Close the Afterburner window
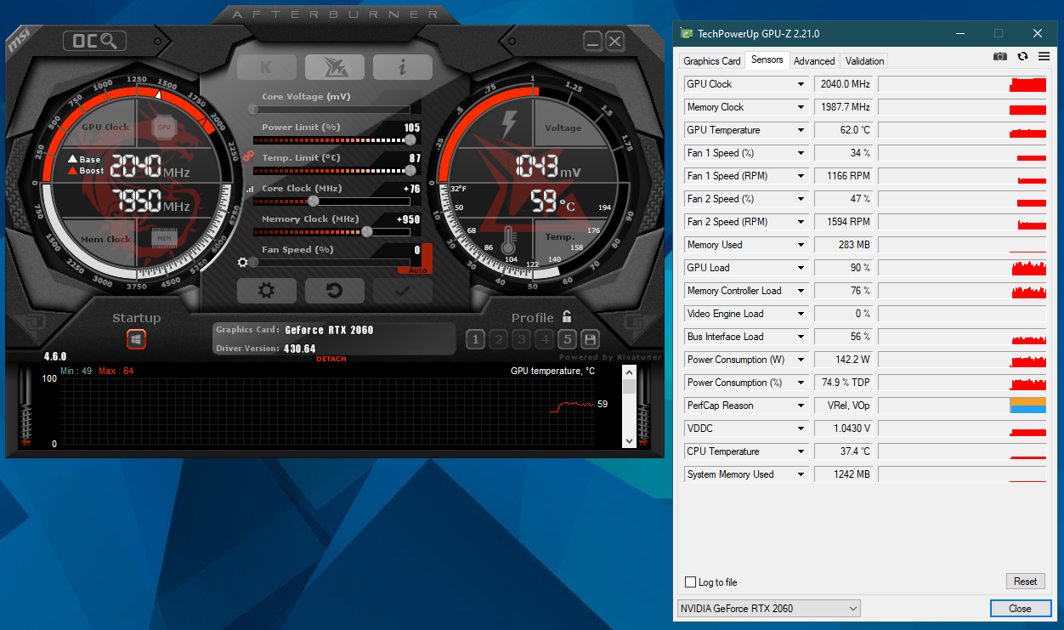Viewport: 1064px width, 630px height. pyautogui.click(x=615, y=41)
